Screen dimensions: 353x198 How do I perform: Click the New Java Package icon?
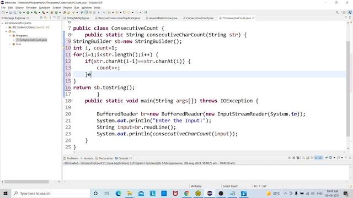[x=51, y=13]
